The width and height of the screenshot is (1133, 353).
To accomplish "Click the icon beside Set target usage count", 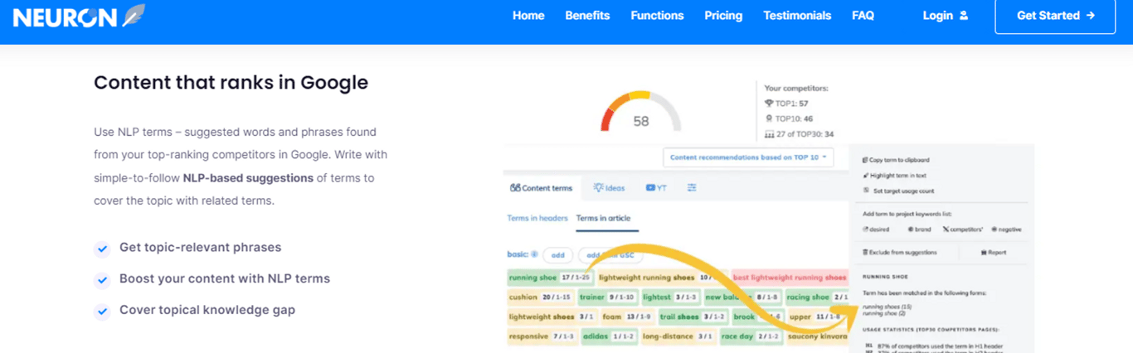I will [x=865, y=191].
